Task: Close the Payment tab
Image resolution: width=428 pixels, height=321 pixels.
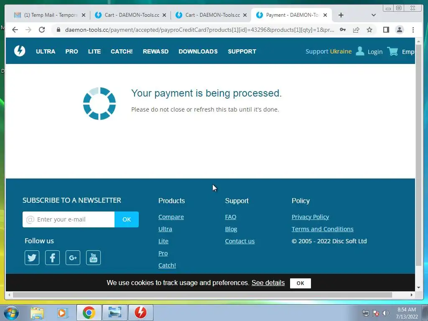Action: point(325,15)
